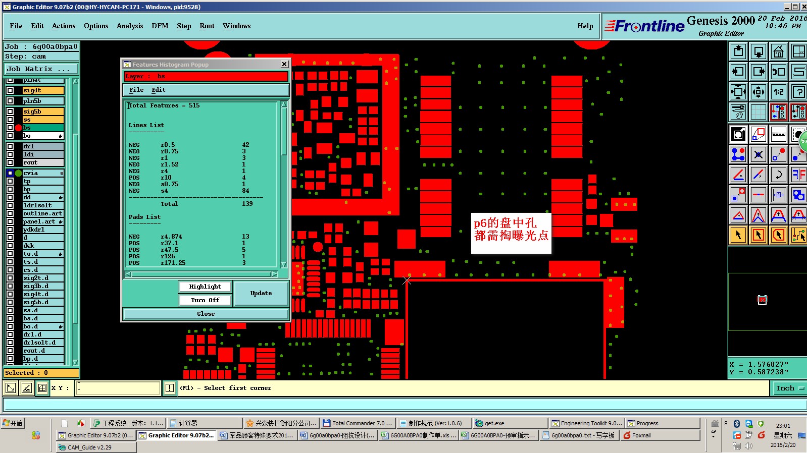Open the grid display icon
Viewport: 807px width, 453px height.
point(758,112)
